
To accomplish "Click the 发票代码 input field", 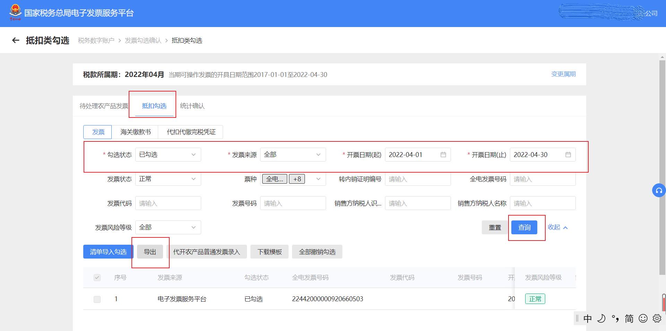I will pyautogui.click(x=168, y=203).
